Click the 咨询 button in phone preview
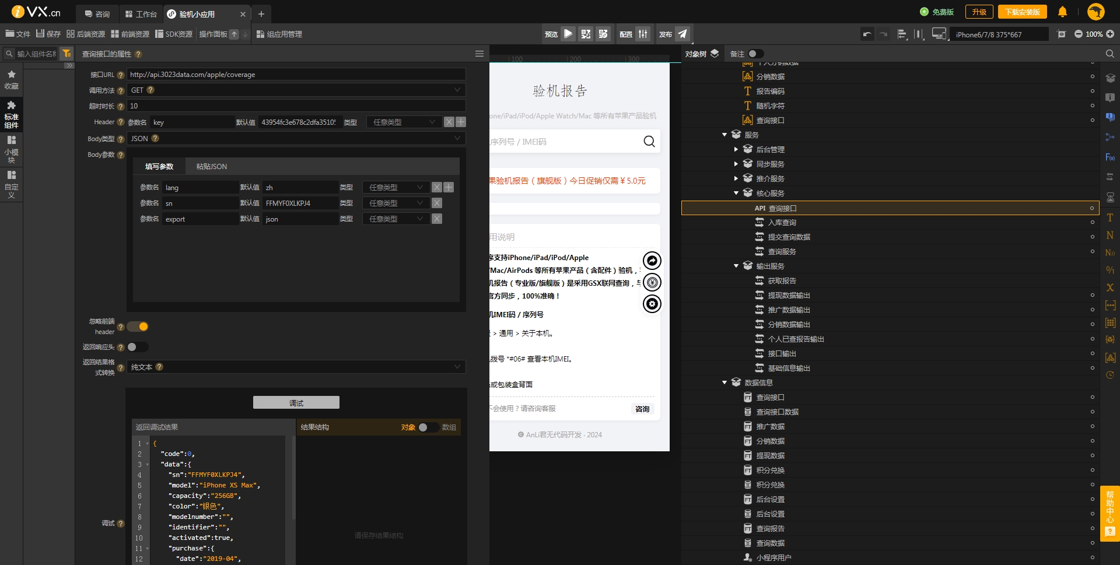Screen dimensions: 1120x565 click(642, 409)
